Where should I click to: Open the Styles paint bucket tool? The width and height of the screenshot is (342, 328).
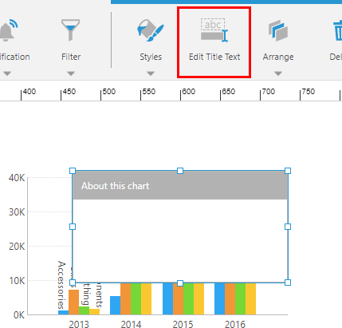tap(151, 30)
